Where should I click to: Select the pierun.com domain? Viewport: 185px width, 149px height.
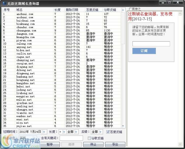[x=24, y=40]
